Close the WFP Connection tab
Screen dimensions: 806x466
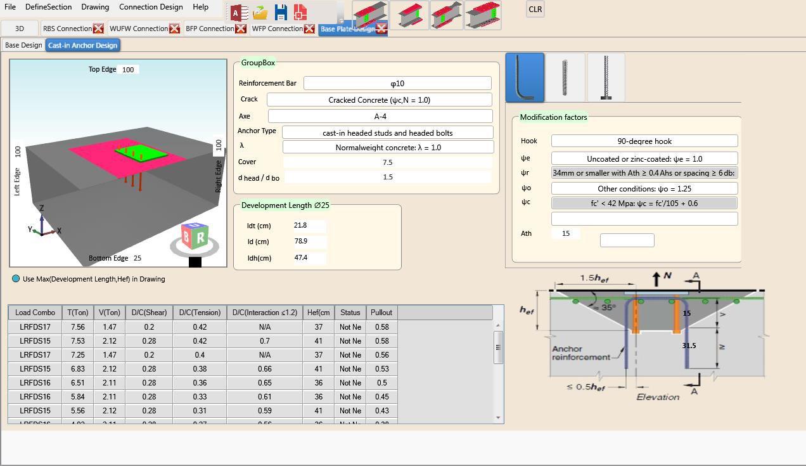tap(309, 29)
